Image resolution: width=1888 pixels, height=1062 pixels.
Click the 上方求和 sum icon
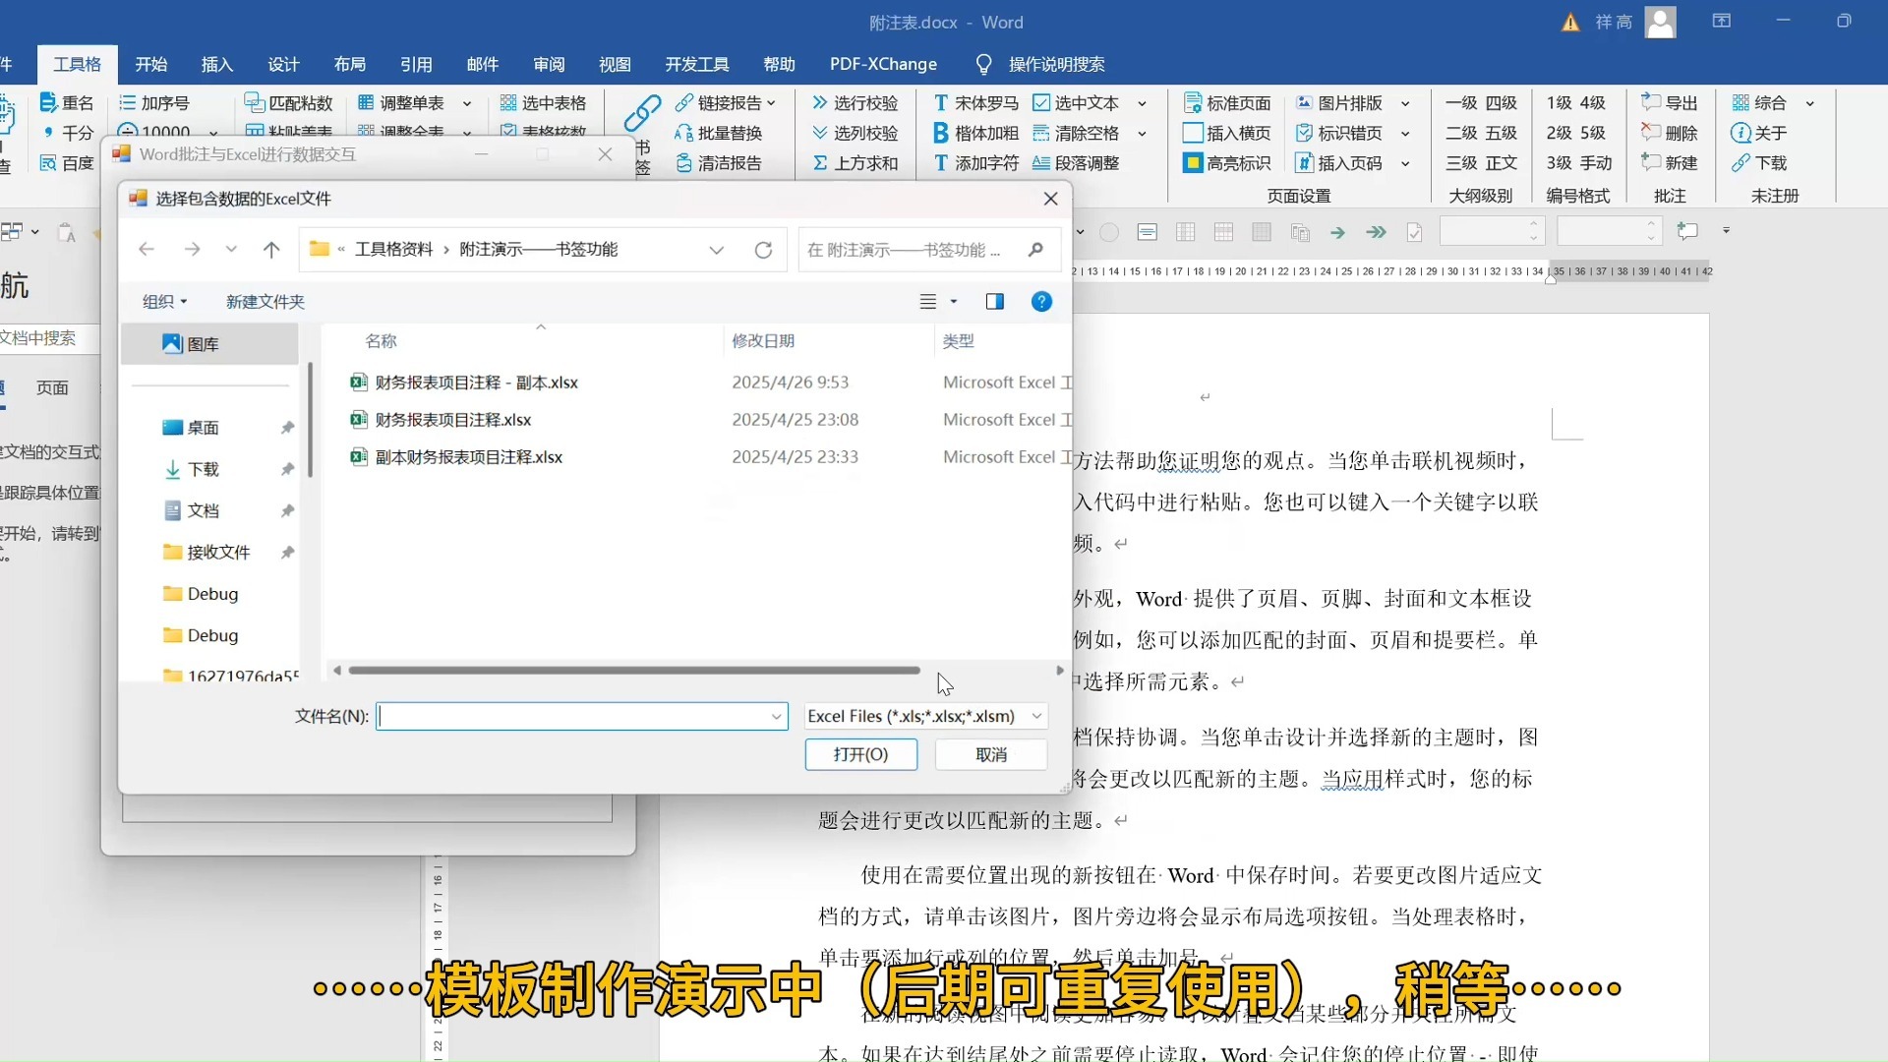820,163
